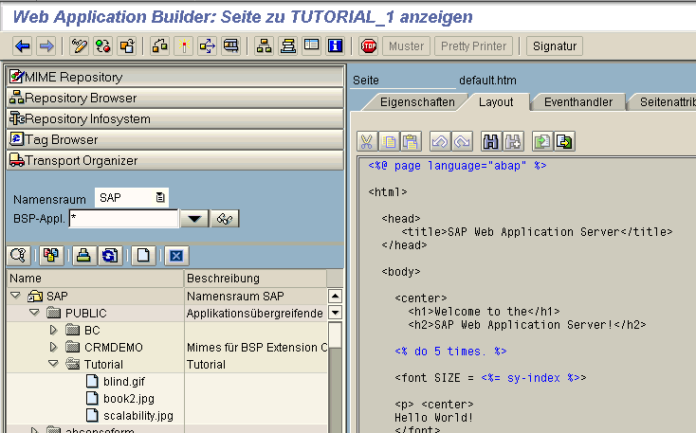
Task: Click the Active/Inactive toggle icon
Action: (103, 45)
